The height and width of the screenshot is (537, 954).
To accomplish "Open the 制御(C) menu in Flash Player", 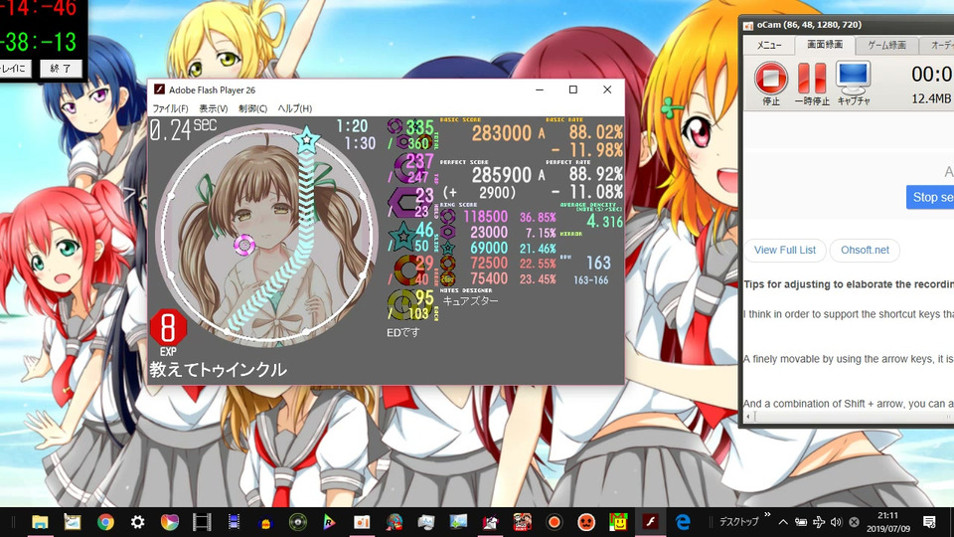I will coord(252,108).
